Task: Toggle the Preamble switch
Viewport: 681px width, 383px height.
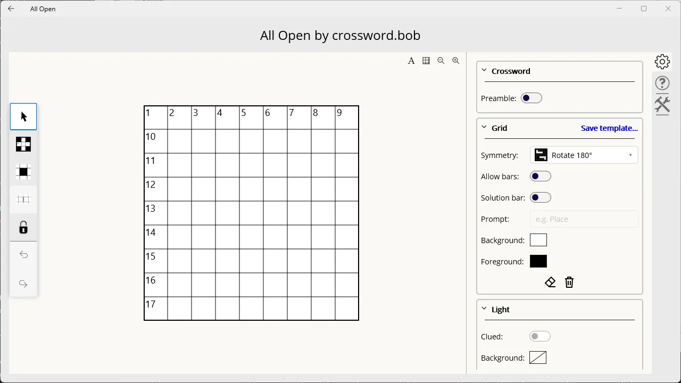Action: [531, 98]
